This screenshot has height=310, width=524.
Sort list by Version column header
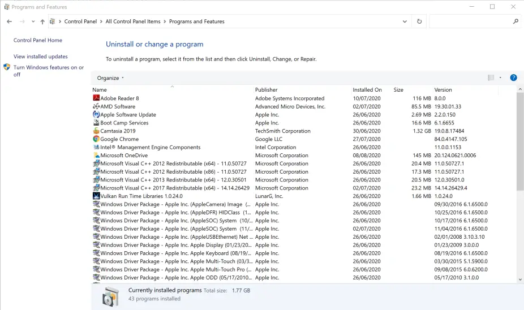pyautogui.click(x=465, y=89)
